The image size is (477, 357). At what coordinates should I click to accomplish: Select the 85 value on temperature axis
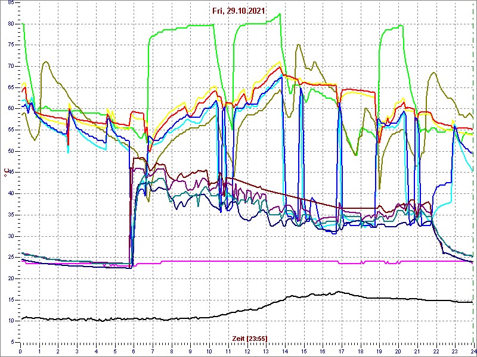click(10, 3)
